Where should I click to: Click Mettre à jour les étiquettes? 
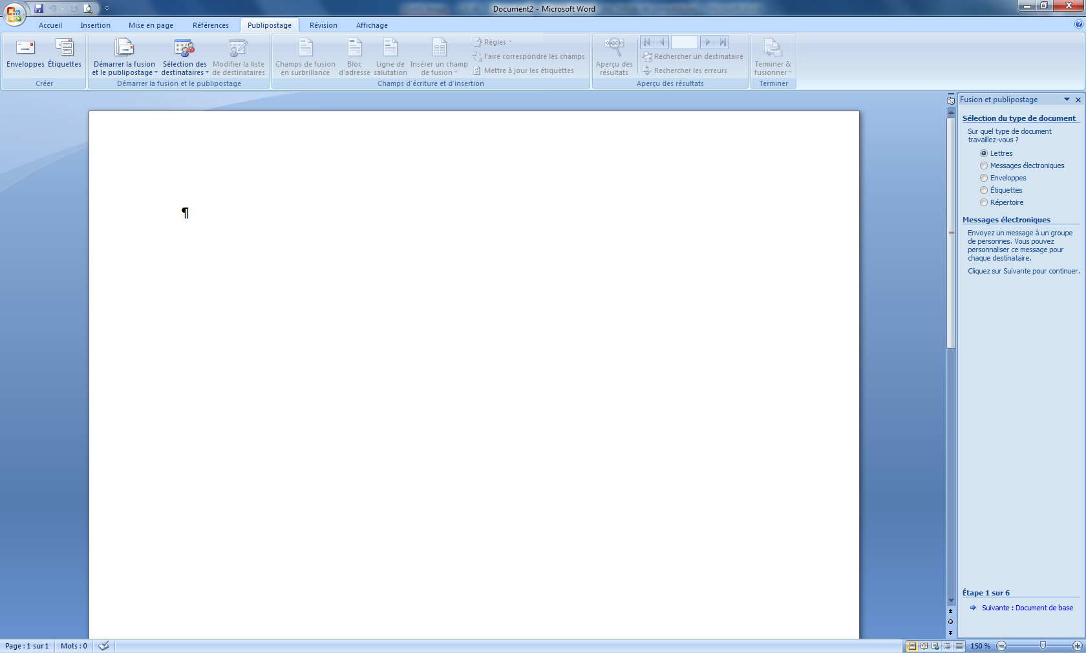(524, 70)
